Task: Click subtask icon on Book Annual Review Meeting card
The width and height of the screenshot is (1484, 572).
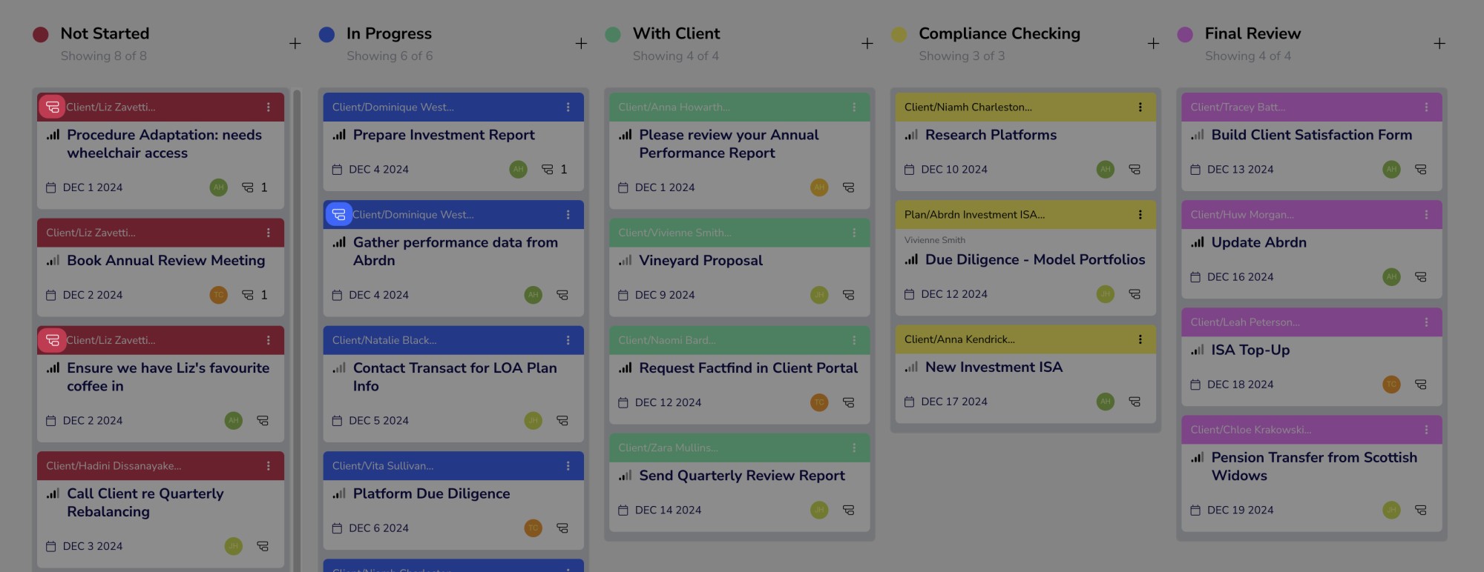Action: [x=248, y=295]
